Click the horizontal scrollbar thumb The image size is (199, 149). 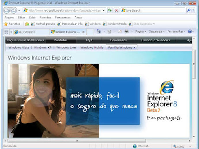click(77, 141)
